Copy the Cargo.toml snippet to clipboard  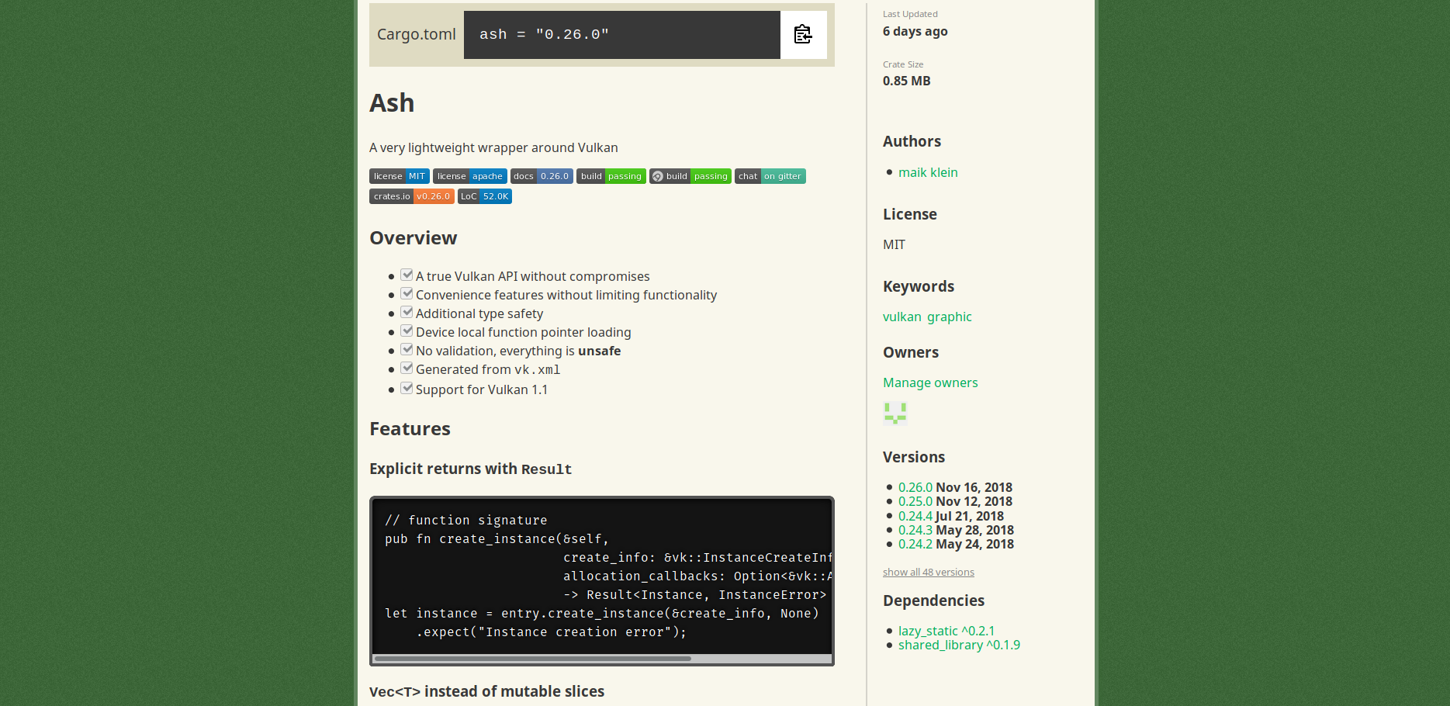pos(803,34)
